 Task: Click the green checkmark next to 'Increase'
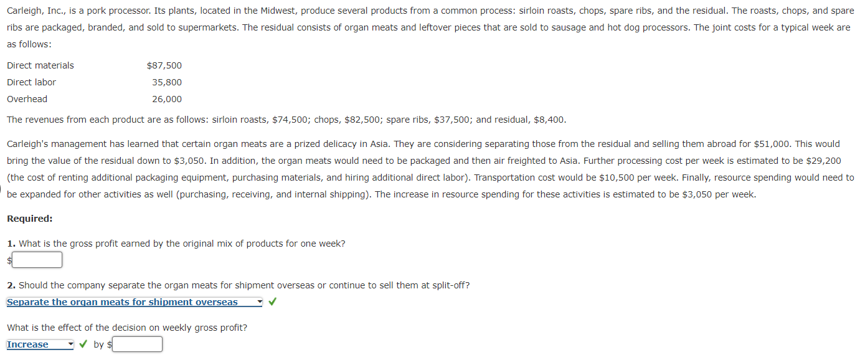83,343
